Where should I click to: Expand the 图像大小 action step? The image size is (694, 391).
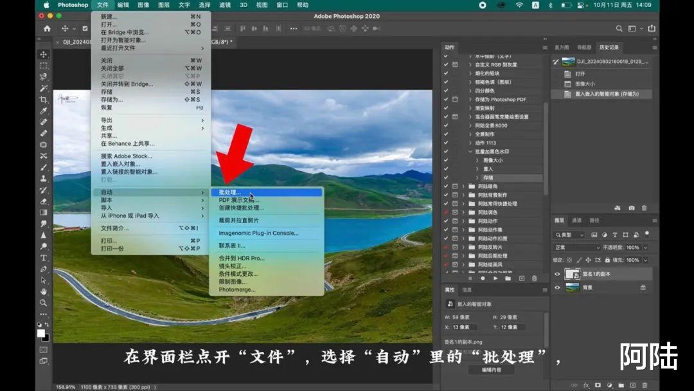[477, 160]
